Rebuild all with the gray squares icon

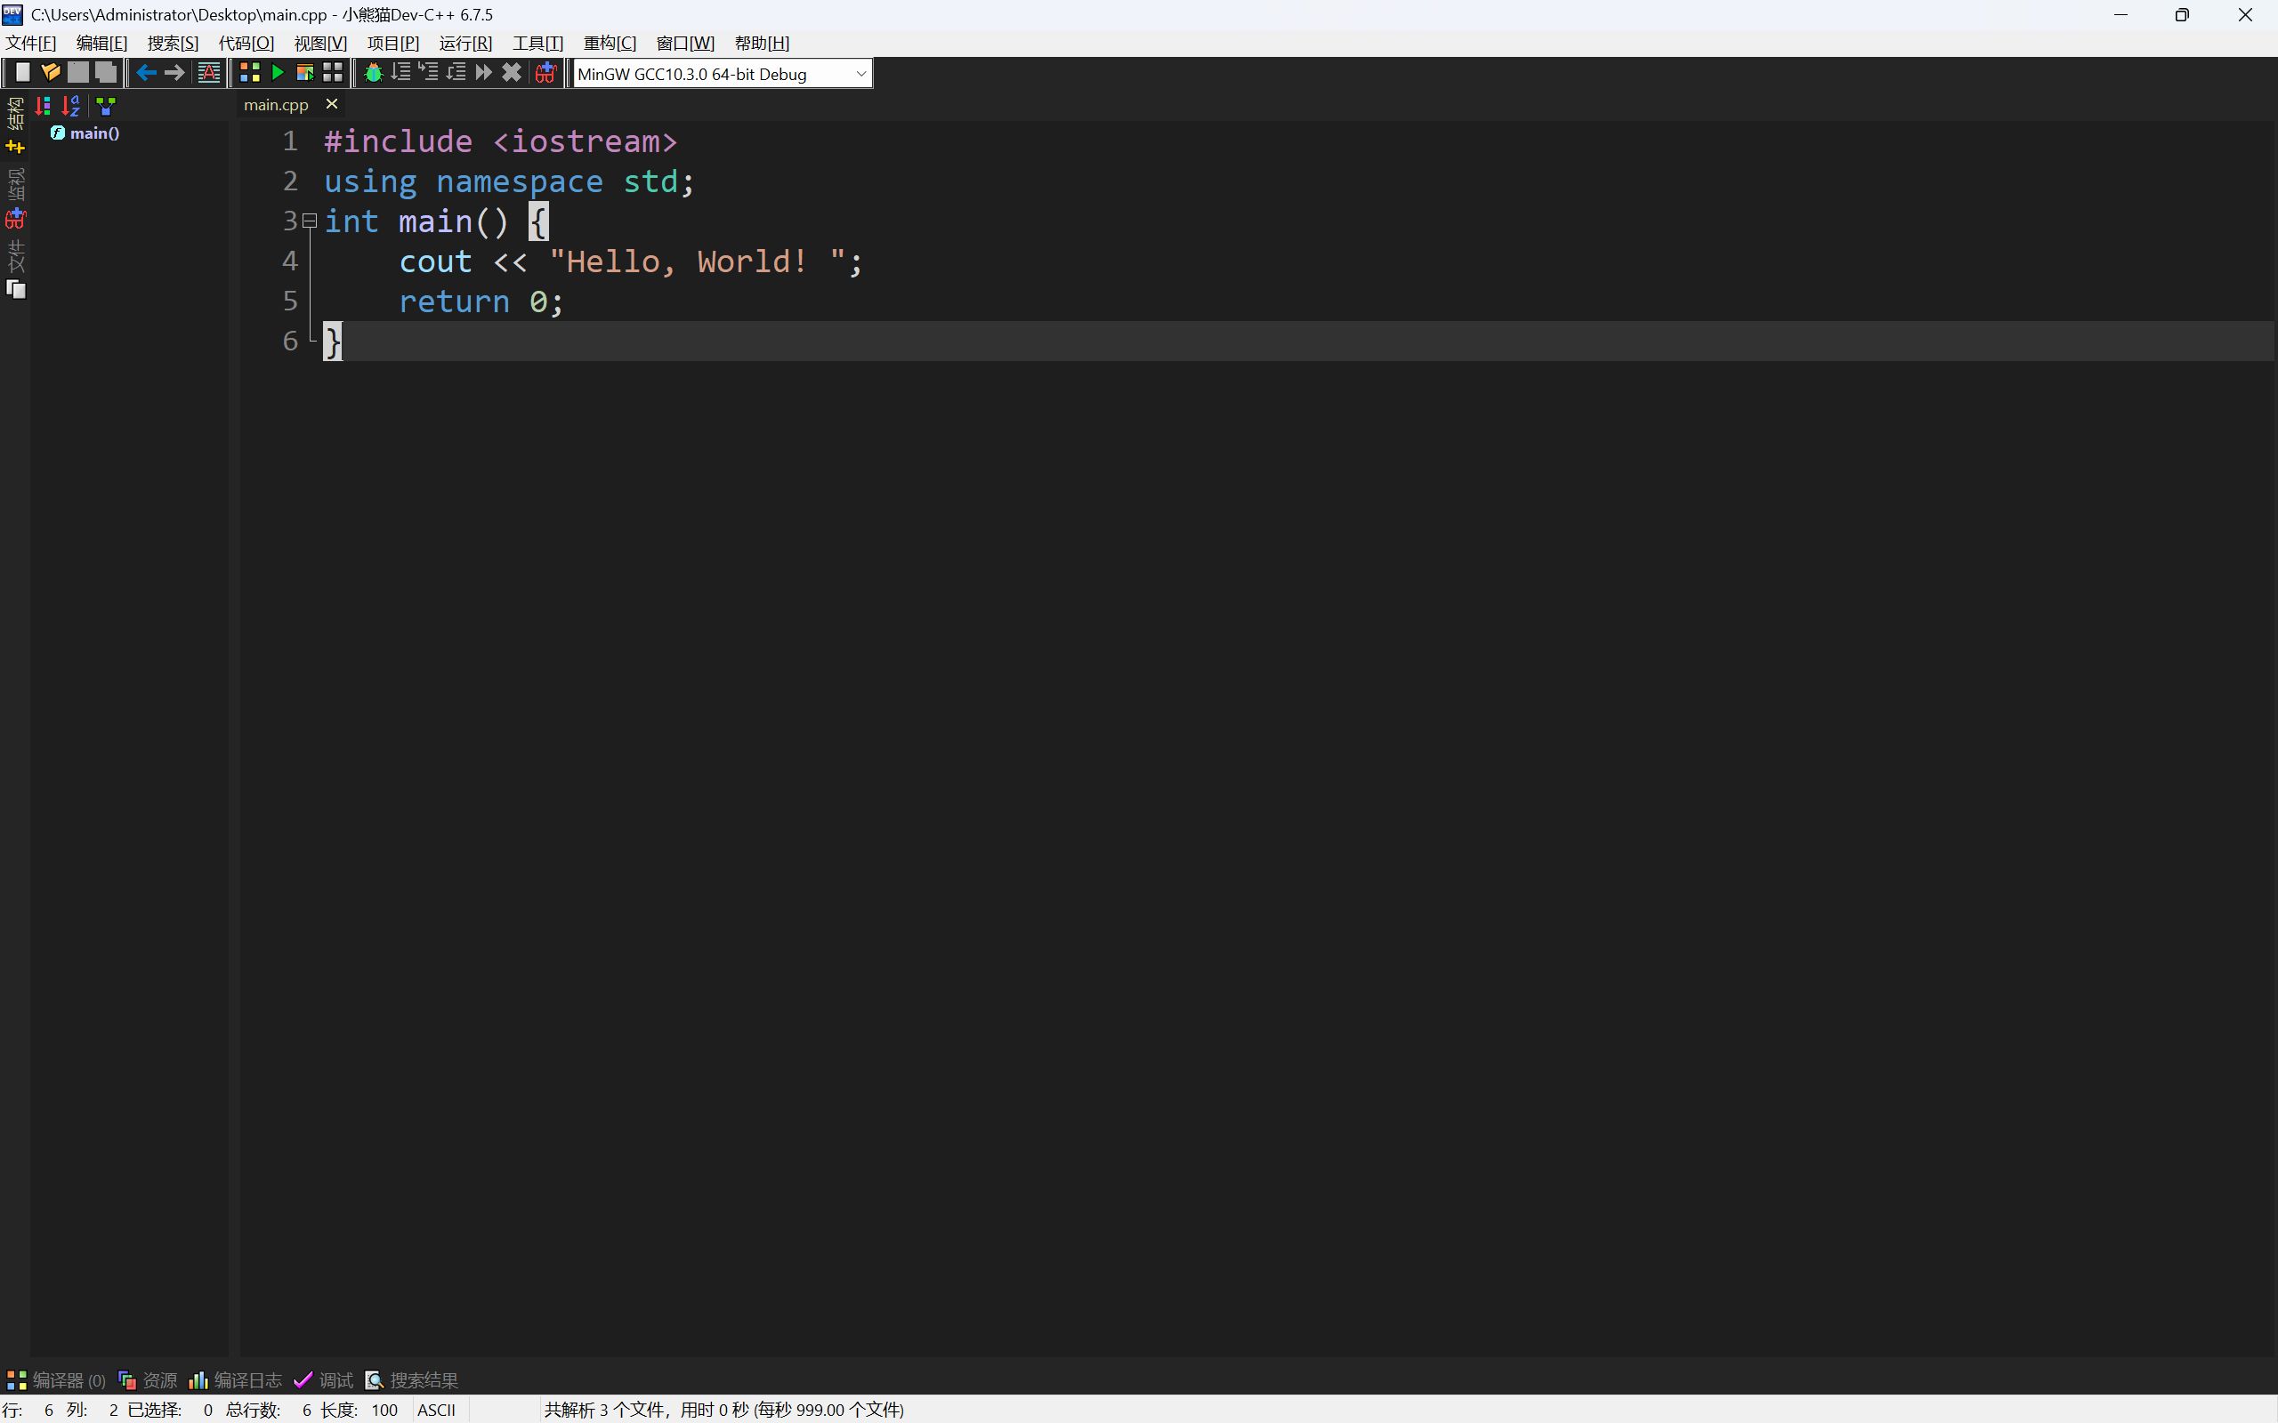[x=333, y=72]
